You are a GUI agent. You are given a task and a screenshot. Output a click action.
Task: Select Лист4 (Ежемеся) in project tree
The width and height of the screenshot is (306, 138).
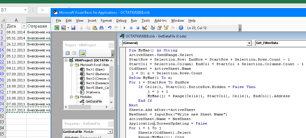[95, 83]
